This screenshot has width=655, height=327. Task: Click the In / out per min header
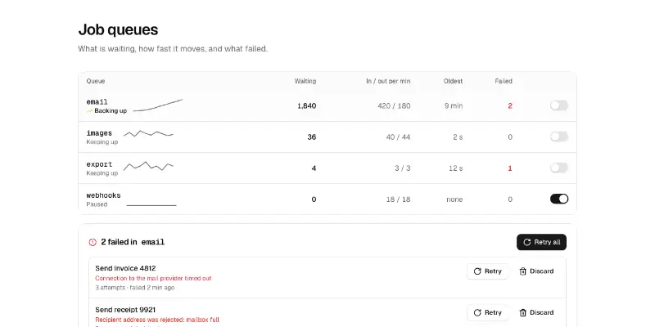point(388,81)
